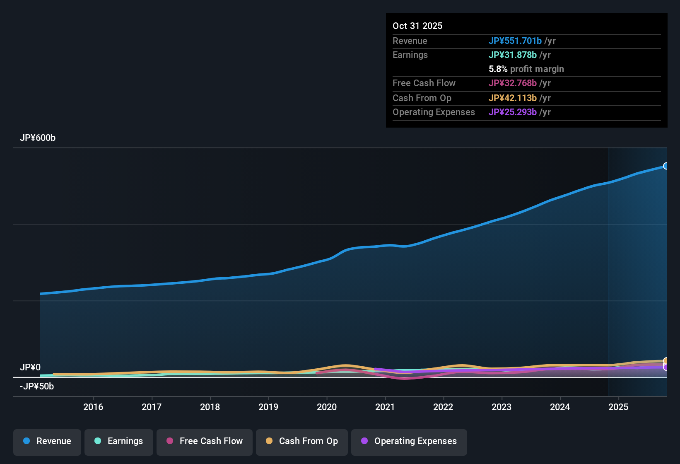Select the purple Operating Expenses legend dot
680x464 pixels.
[x=364, y=441]
